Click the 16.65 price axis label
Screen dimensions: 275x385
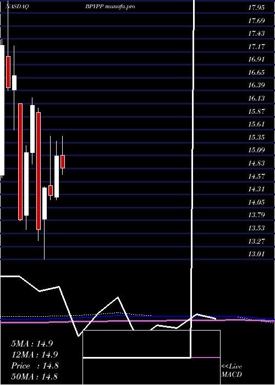pos(256,73)
